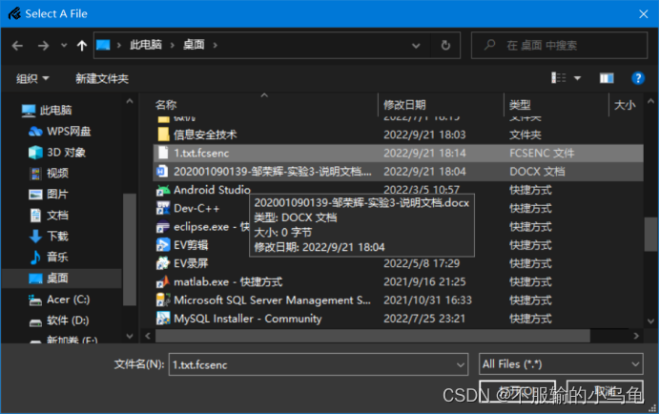
Task: Select 此电脑 in the navigation tree
Action: 47,111
